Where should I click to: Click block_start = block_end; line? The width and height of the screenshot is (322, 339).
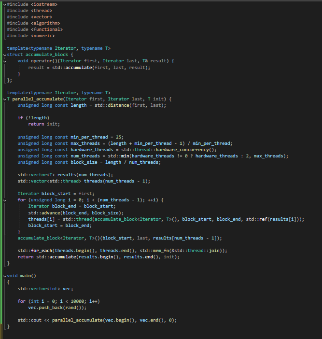click(60, 226)
